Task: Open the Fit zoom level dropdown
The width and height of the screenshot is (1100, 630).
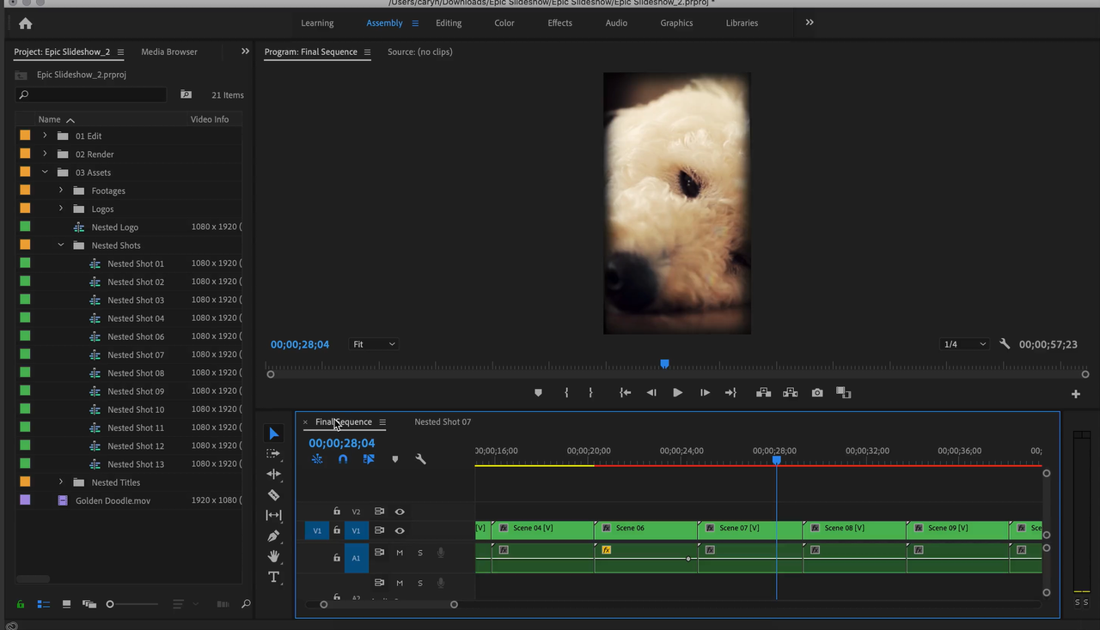Action: tap(373, 343)
